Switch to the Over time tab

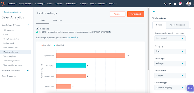57,20
